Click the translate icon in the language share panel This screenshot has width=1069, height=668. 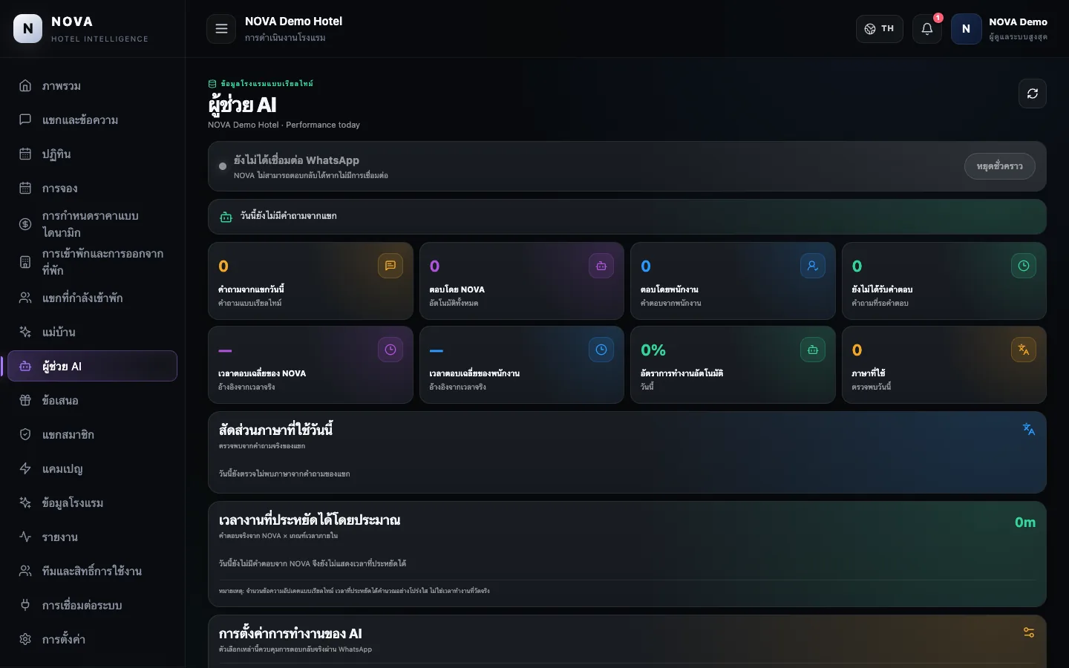1029,429
